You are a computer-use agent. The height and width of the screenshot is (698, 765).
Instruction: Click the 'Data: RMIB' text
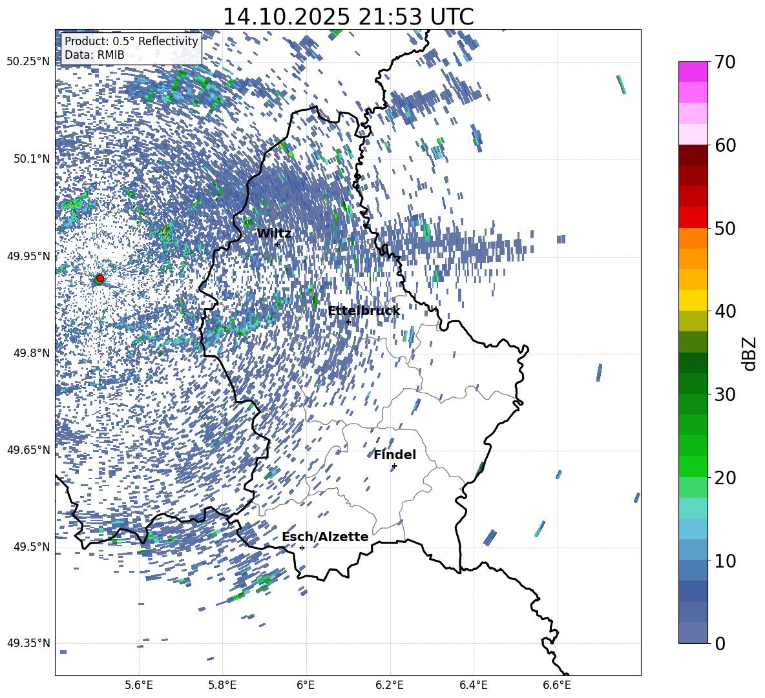pos(94,55)
